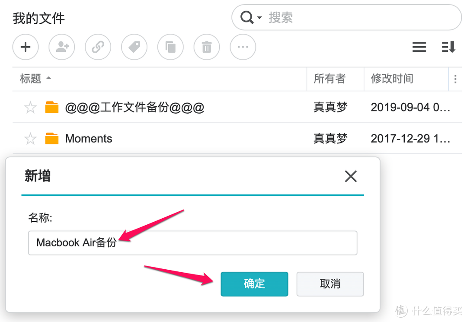Click the tag label icon
Viewport: 467px width, 322px height.
click(x=134, y=47)
